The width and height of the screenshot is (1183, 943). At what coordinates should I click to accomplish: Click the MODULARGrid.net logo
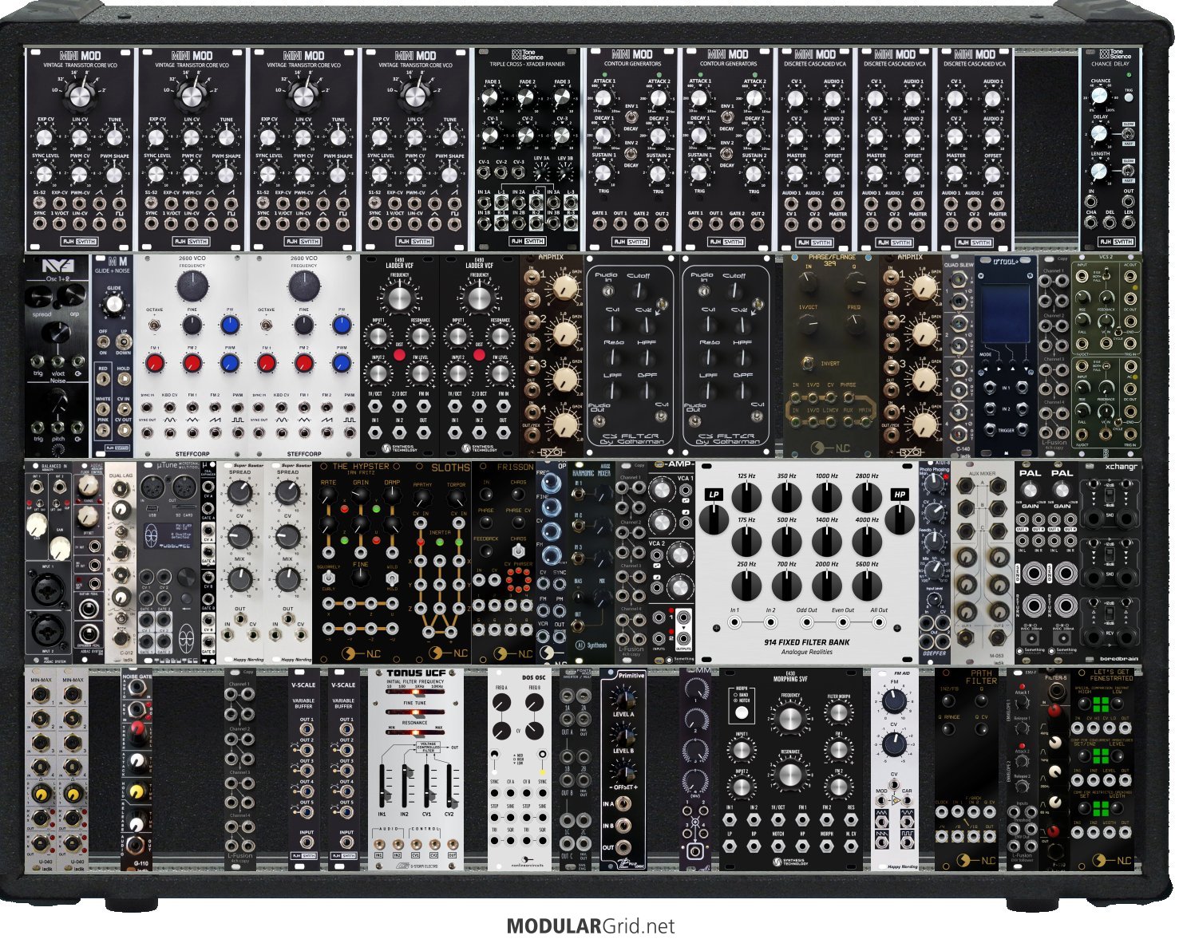[x=591, y=926]
